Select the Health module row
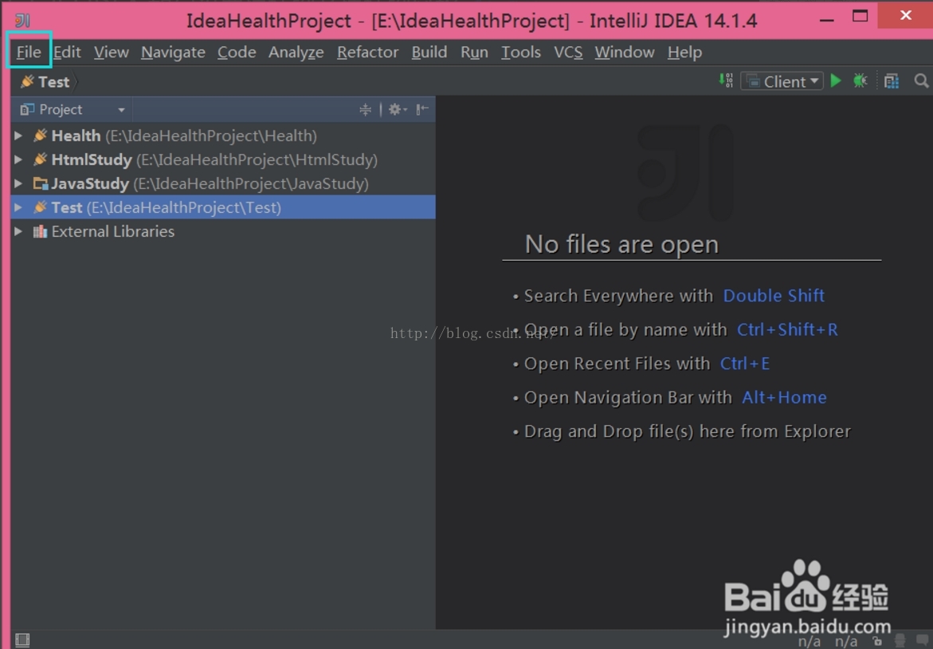Image resolution: width=933 pixels, height=649 pixels. (223, 136)
